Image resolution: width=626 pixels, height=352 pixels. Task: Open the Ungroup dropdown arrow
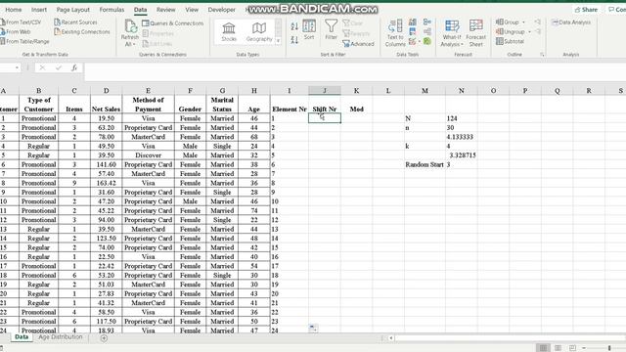pos(529,32)
